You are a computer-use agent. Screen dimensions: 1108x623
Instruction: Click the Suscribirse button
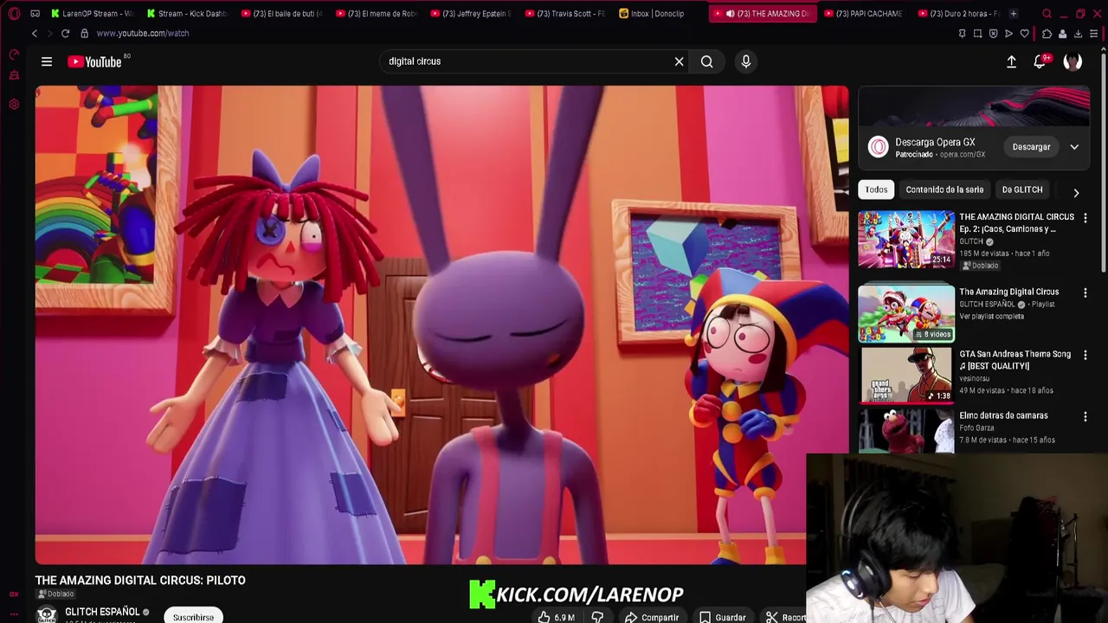click(x=193, y=616)
